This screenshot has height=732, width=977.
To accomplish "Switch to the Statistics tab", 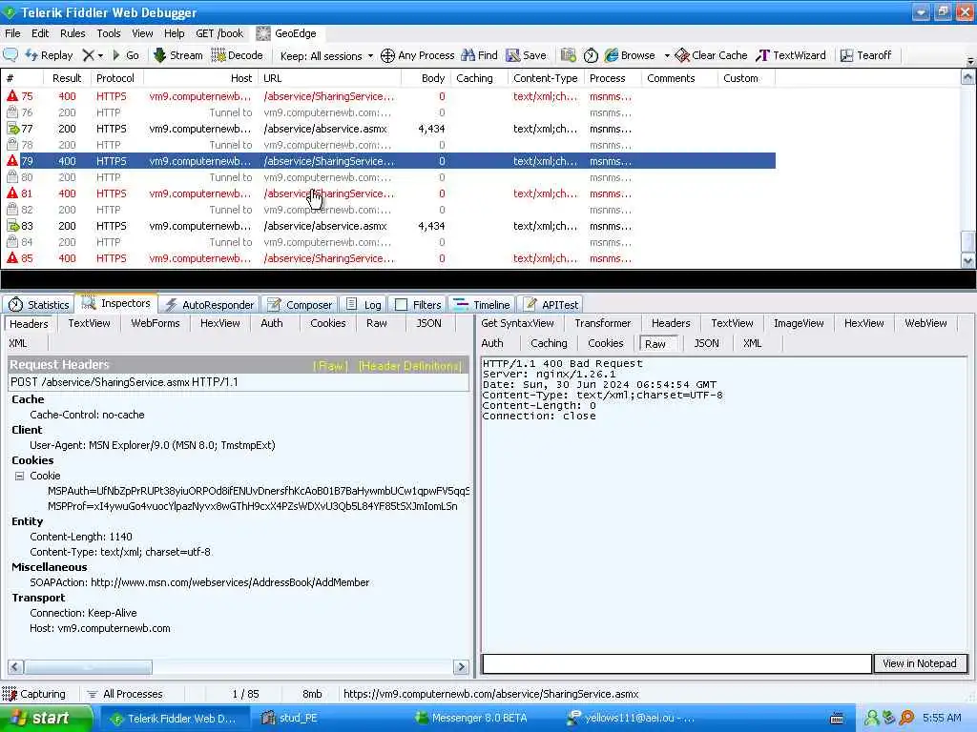I will 38,304.
